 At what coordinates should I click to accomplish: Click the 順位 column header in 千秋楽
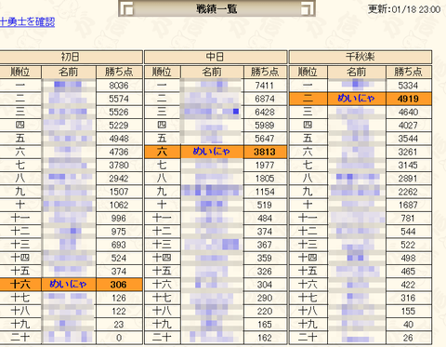(308, 72)
